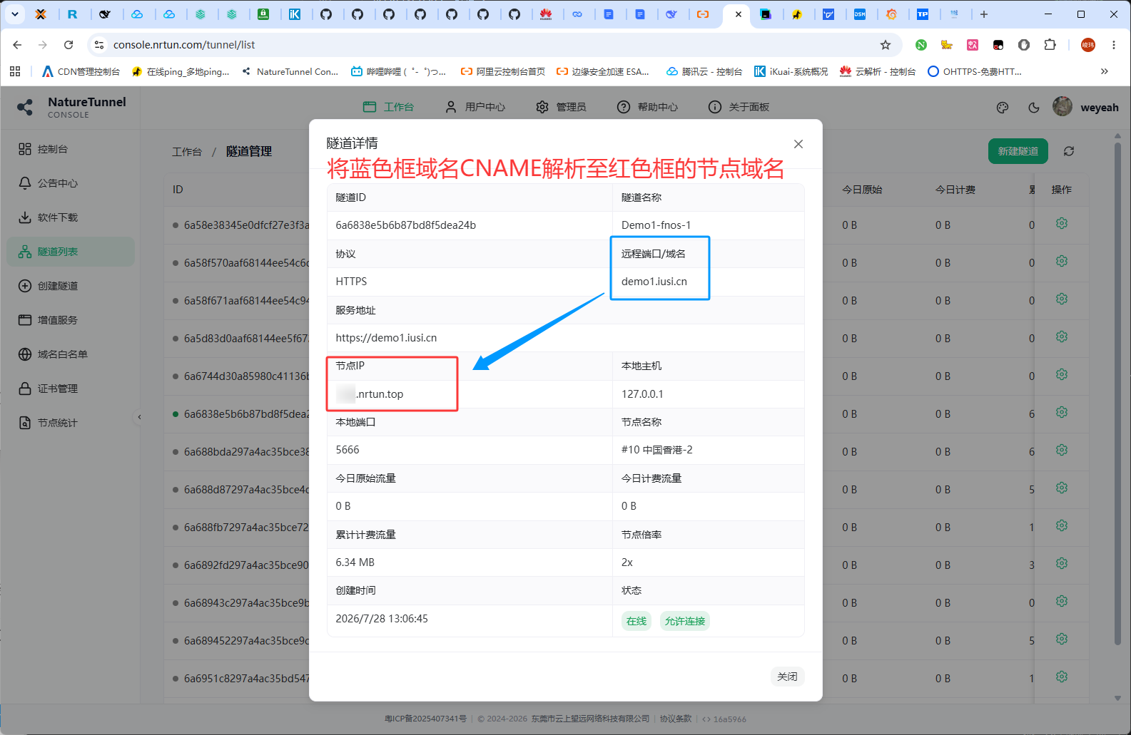This screenshot has height=735, width=1131.
Task: Select 证书管理 in the sidebar
Action: [x=70, y=389]
